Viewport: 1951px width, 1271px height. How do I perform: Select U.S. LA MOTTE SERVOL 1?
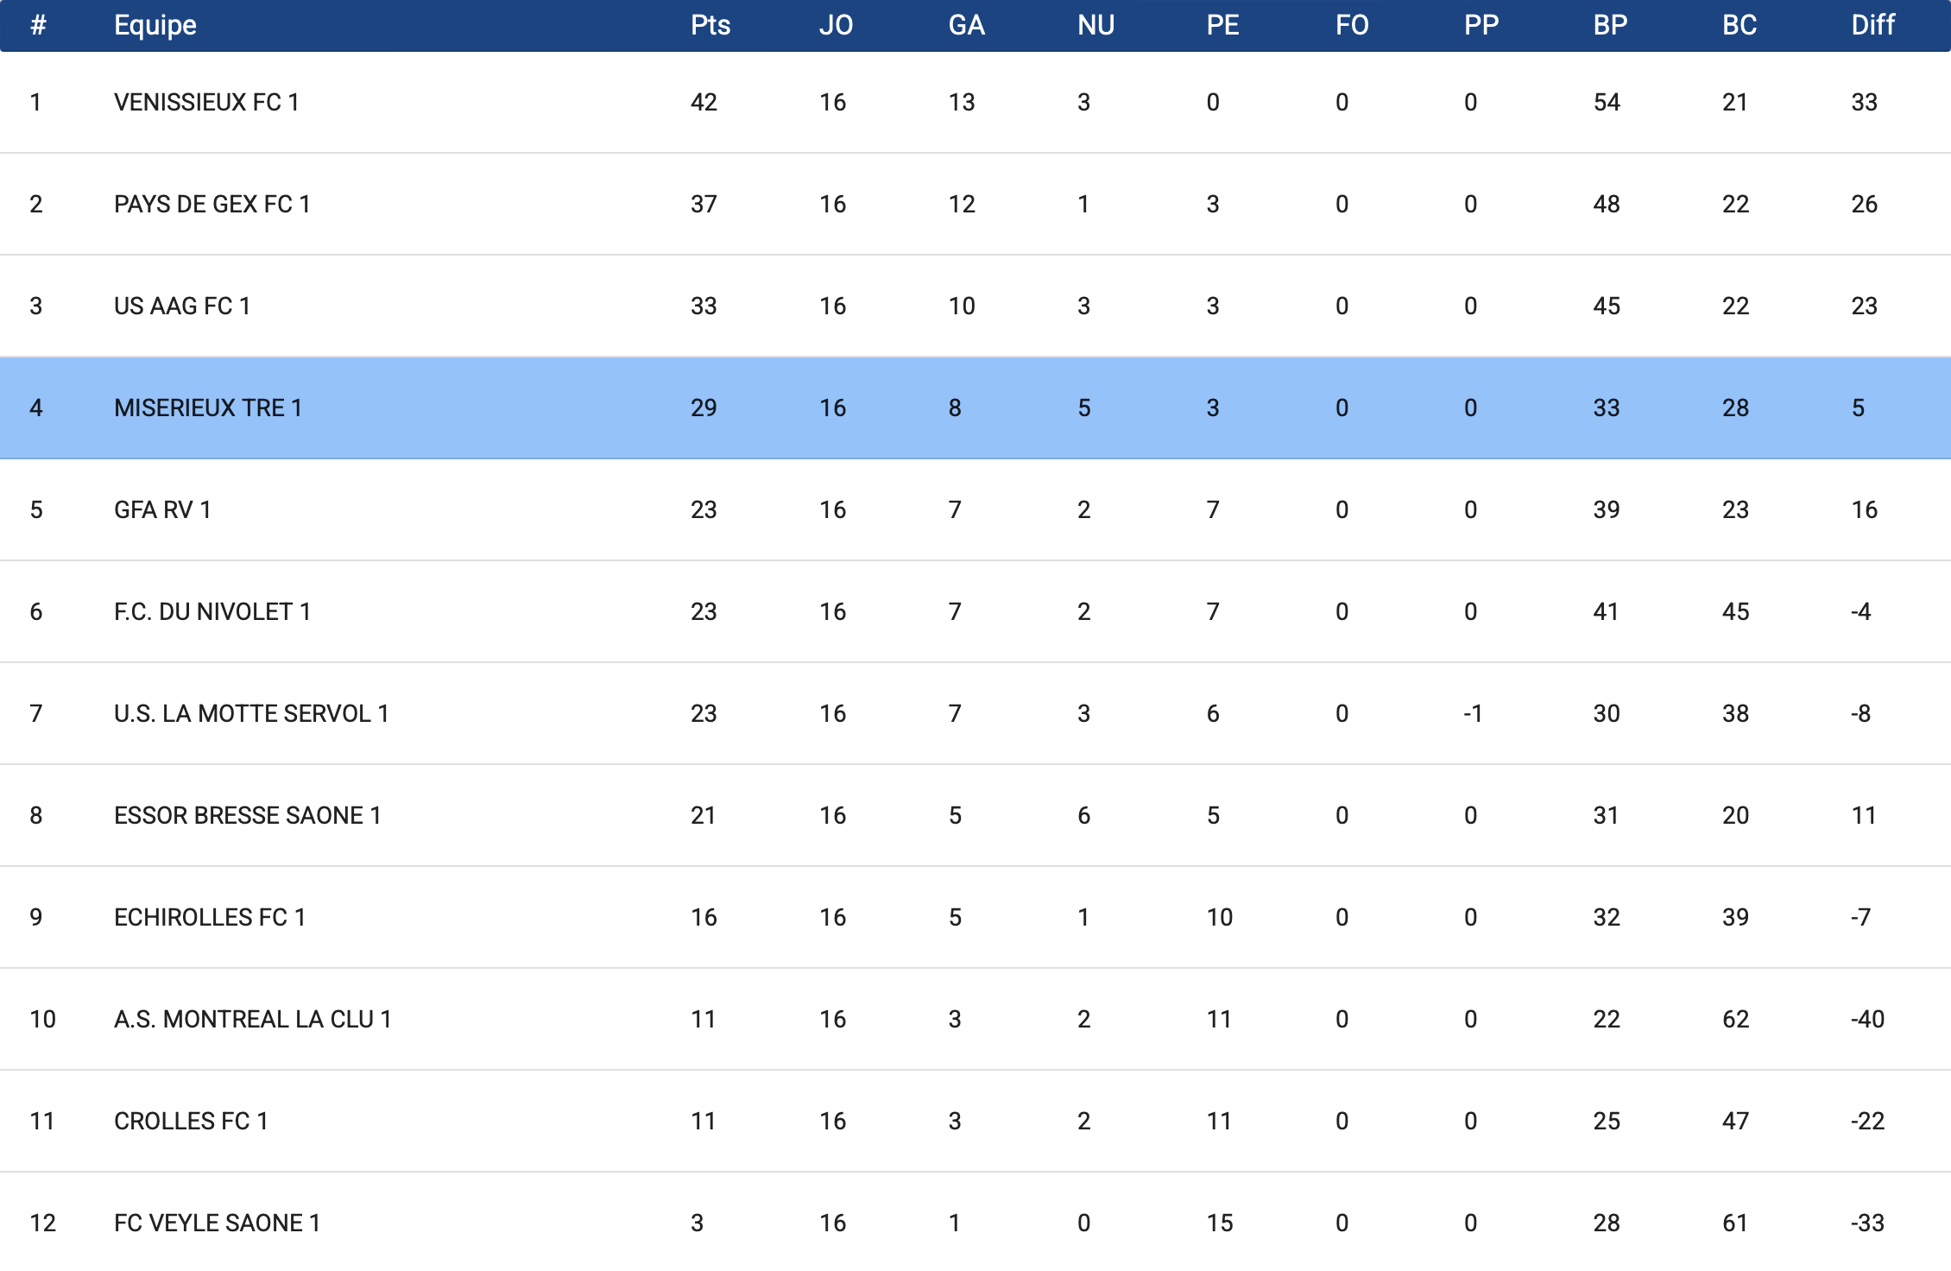point(251,714)
